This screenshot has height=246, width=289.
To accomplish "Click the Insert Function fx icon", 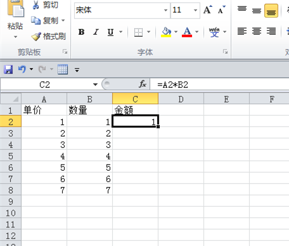I will pos(143,85).
